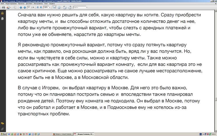This screenshot has height=136, width=217.
Task: Click the first rotate/page icon after the fit buttons
Action: click(65, 7)
